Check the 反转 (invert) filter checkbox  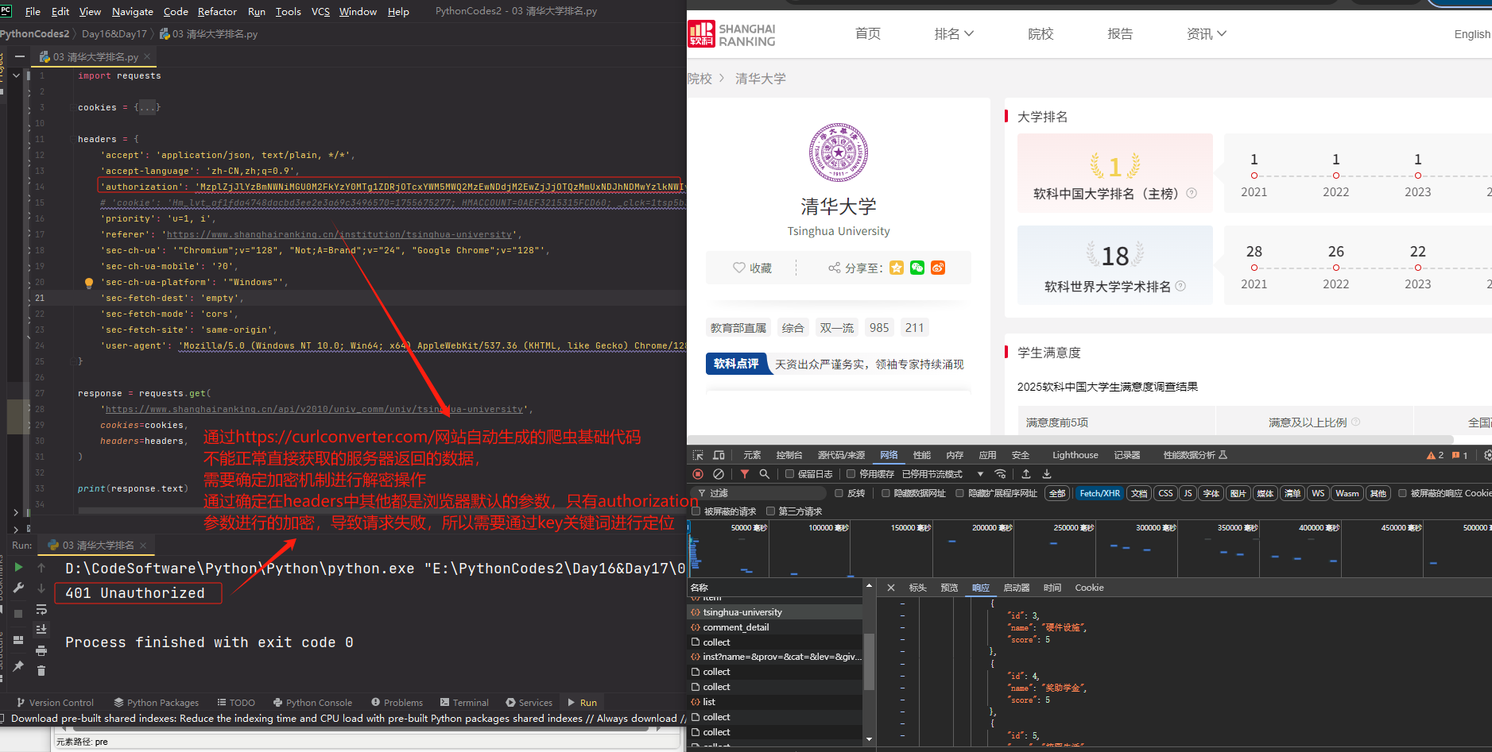click(839, 493)
